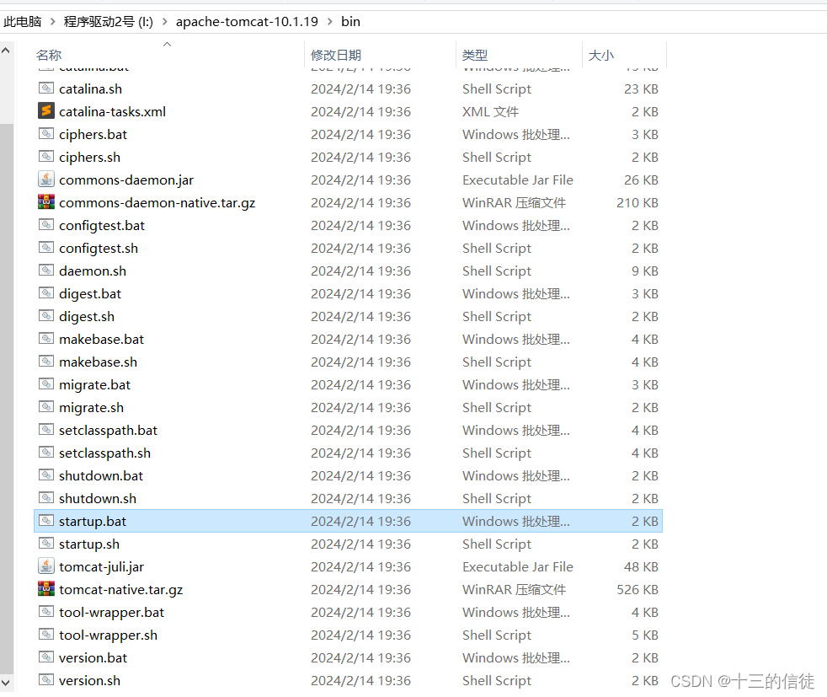Select the migrate.bat file name
Viewport: 827px width, 697px height.
pyautogui.click(x=95, y=385)
